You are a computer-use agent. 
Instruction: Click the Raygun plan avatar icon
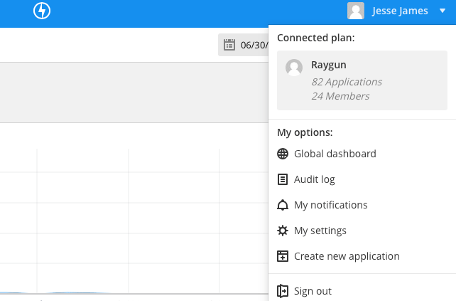294,68
